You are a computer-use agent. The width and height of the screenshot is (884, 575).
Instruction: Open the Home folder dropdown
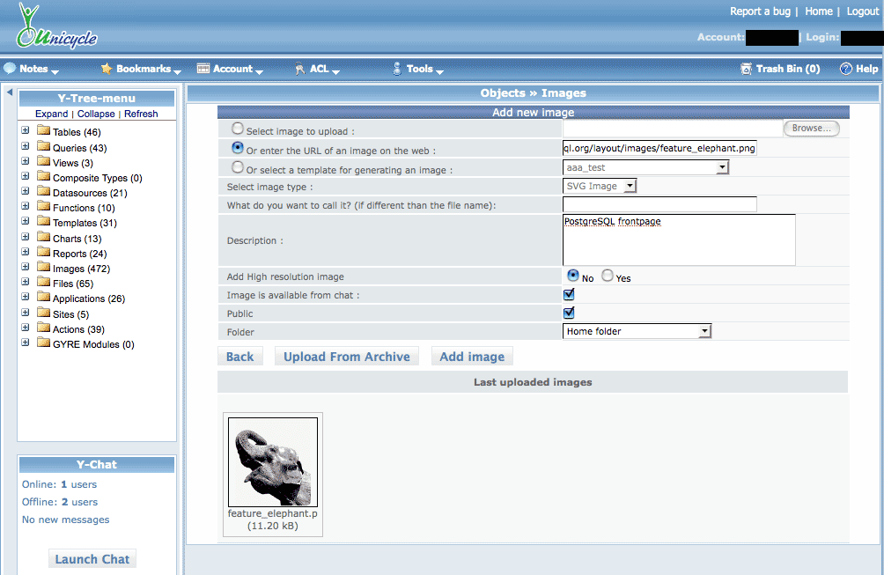(x=637, y=331)
